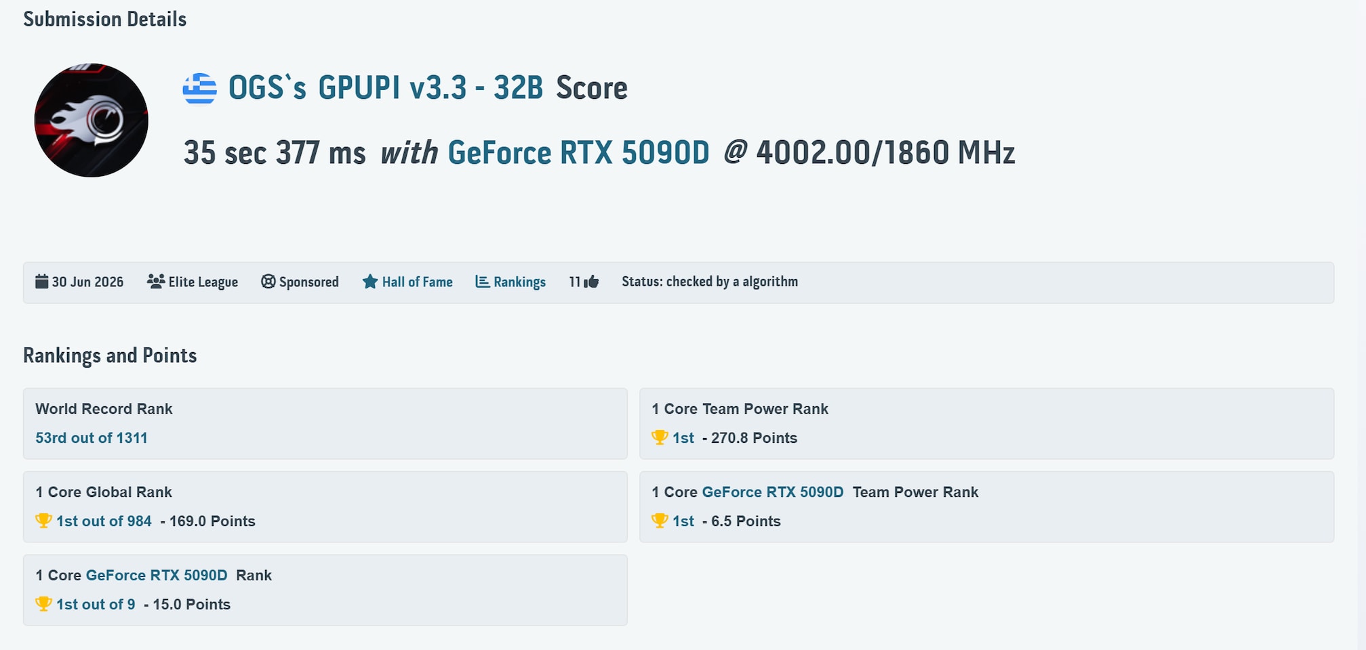The width and height of the screenshot is (1366, 650).
Task: Open OGS's profile link
Action: (x=267, y=88)
